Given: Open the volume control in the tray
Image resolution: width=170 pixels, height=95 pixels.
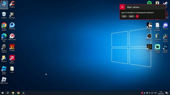Looking at the screenshot, I should (x=152, y=93).
